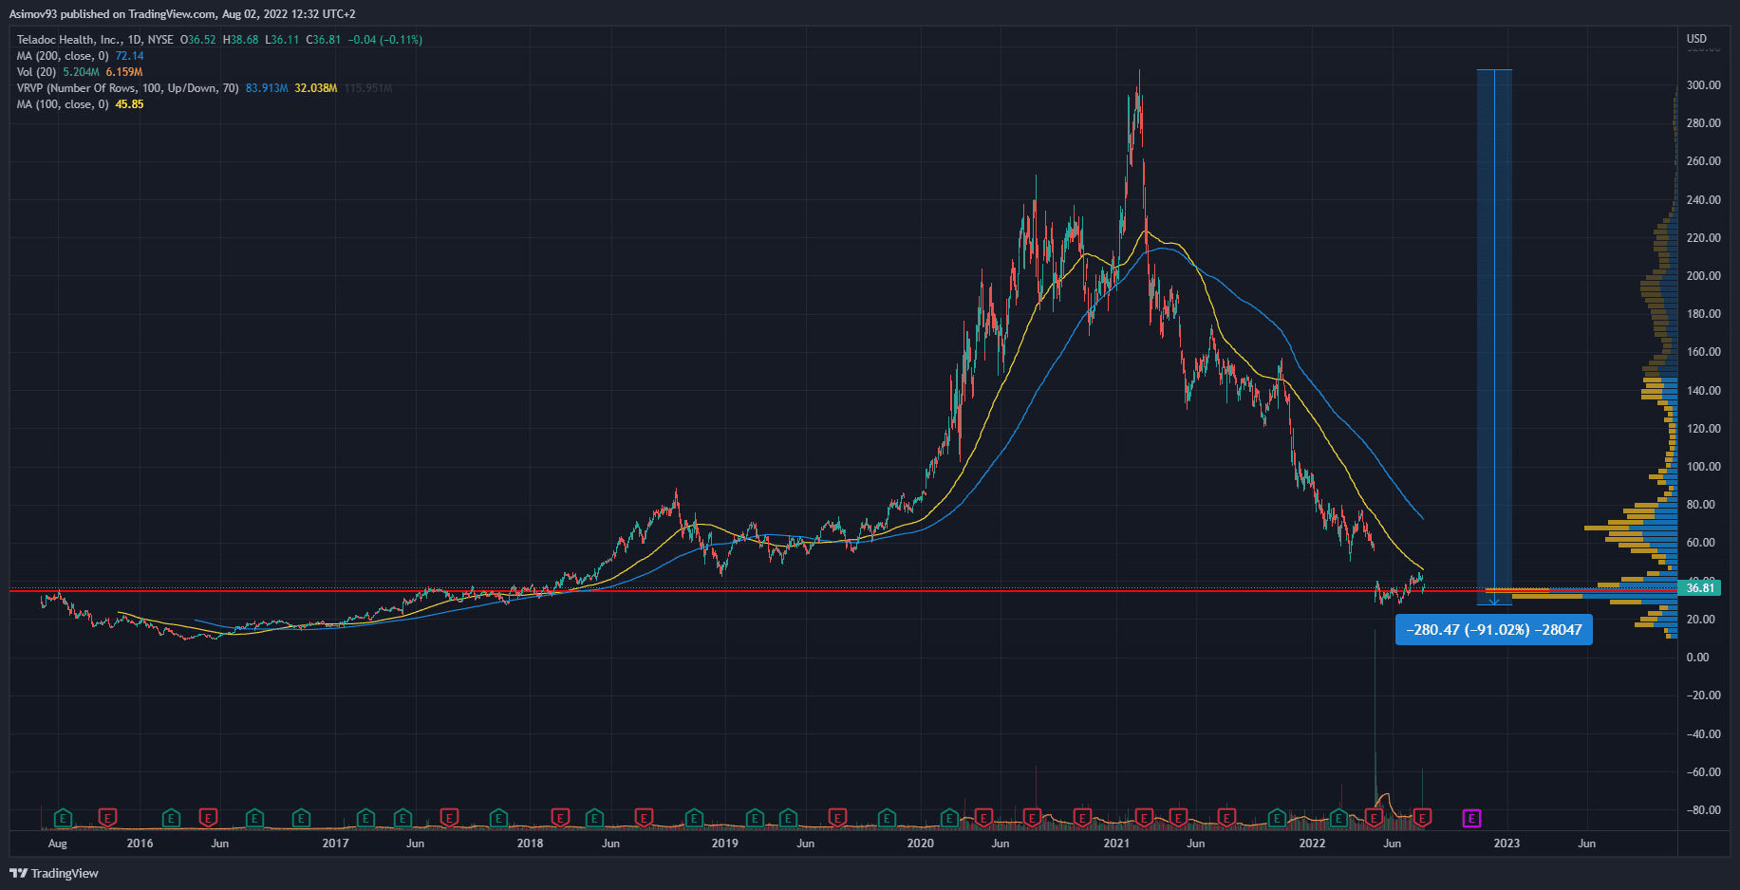Click the 2021 label on the time axis
Screen dimensions: 1740x890
pos(1116,844)
